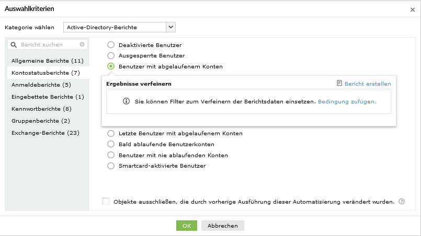Click the info icon in filter hint
Image resolution: width=421 pixels, height=236 pixels.
126,101
